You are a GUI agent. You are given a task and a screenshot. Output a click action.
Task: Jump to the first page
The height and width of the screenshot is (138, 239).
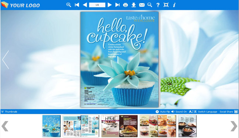coord(77,5)
